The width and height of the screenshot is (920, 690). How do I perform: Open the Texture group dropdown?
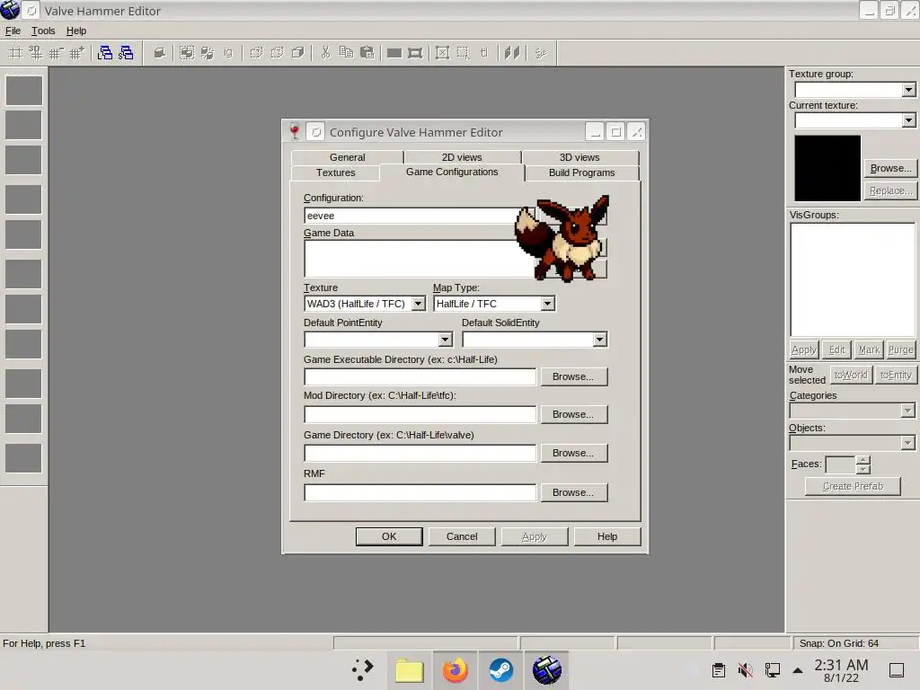(x=908, y=90)
